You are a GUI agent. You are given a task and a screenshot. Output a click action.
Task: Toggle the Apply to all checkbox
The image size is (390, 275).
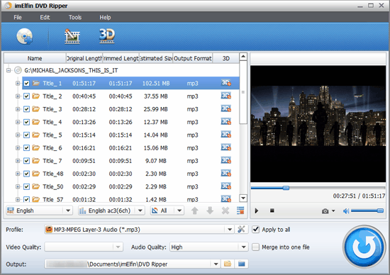(256, 229)
